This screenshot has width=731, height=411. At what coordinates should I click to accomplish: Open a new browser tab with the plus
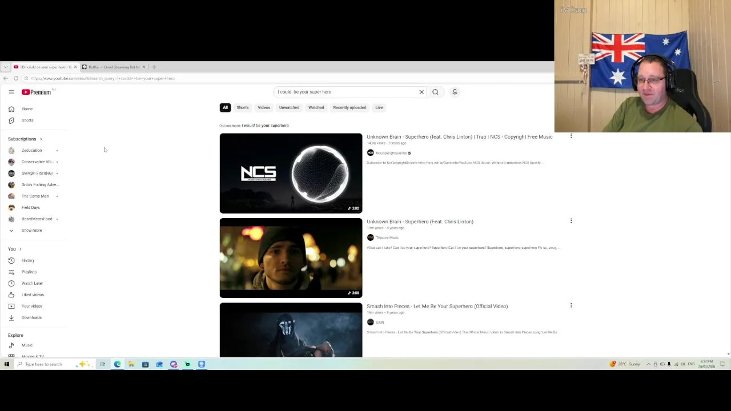point(154,67)
